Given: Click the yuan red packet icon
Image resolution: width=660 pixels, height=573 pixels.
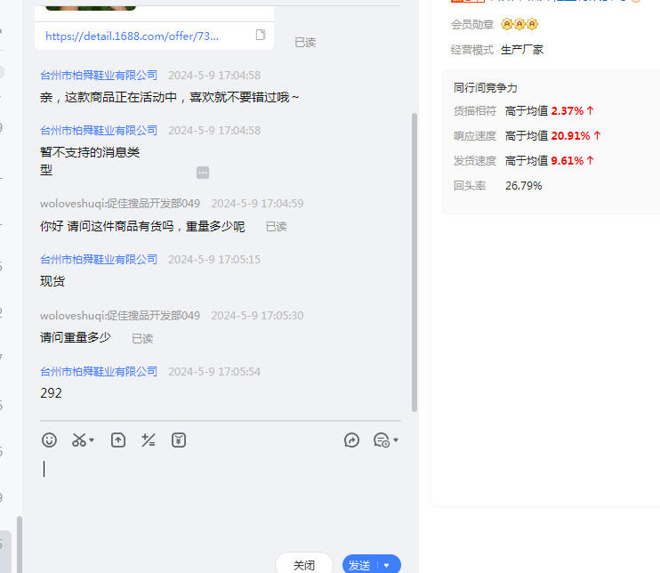Looking at the screenshot, I should [x=179, y=440].
